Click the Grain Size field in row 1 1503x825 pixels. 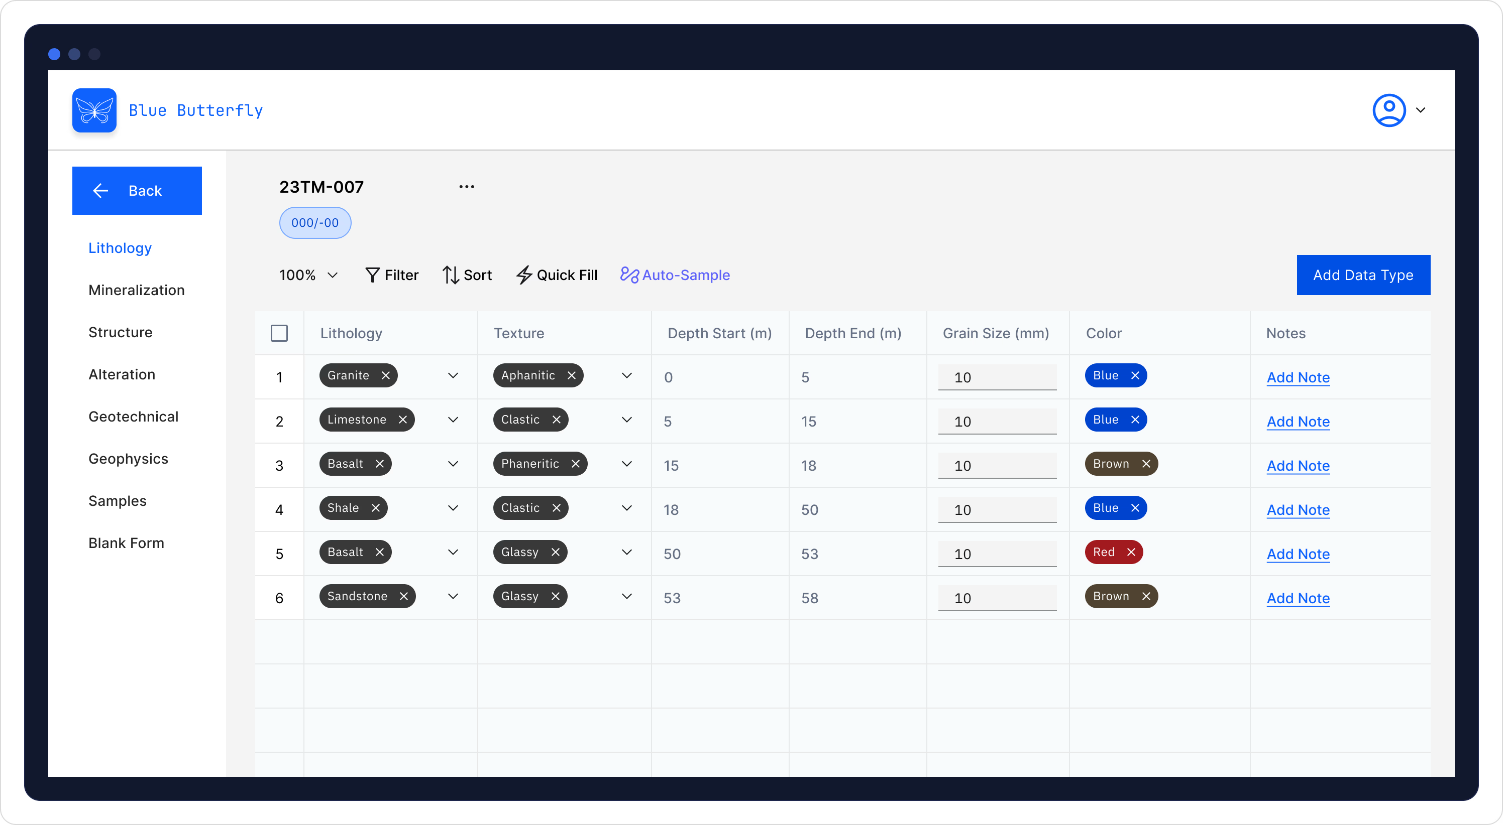pyautogui.click(x=997, y=377)
